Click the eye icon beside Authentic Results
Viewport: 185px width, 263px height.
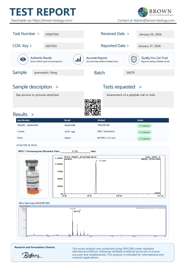pos(23,59)
